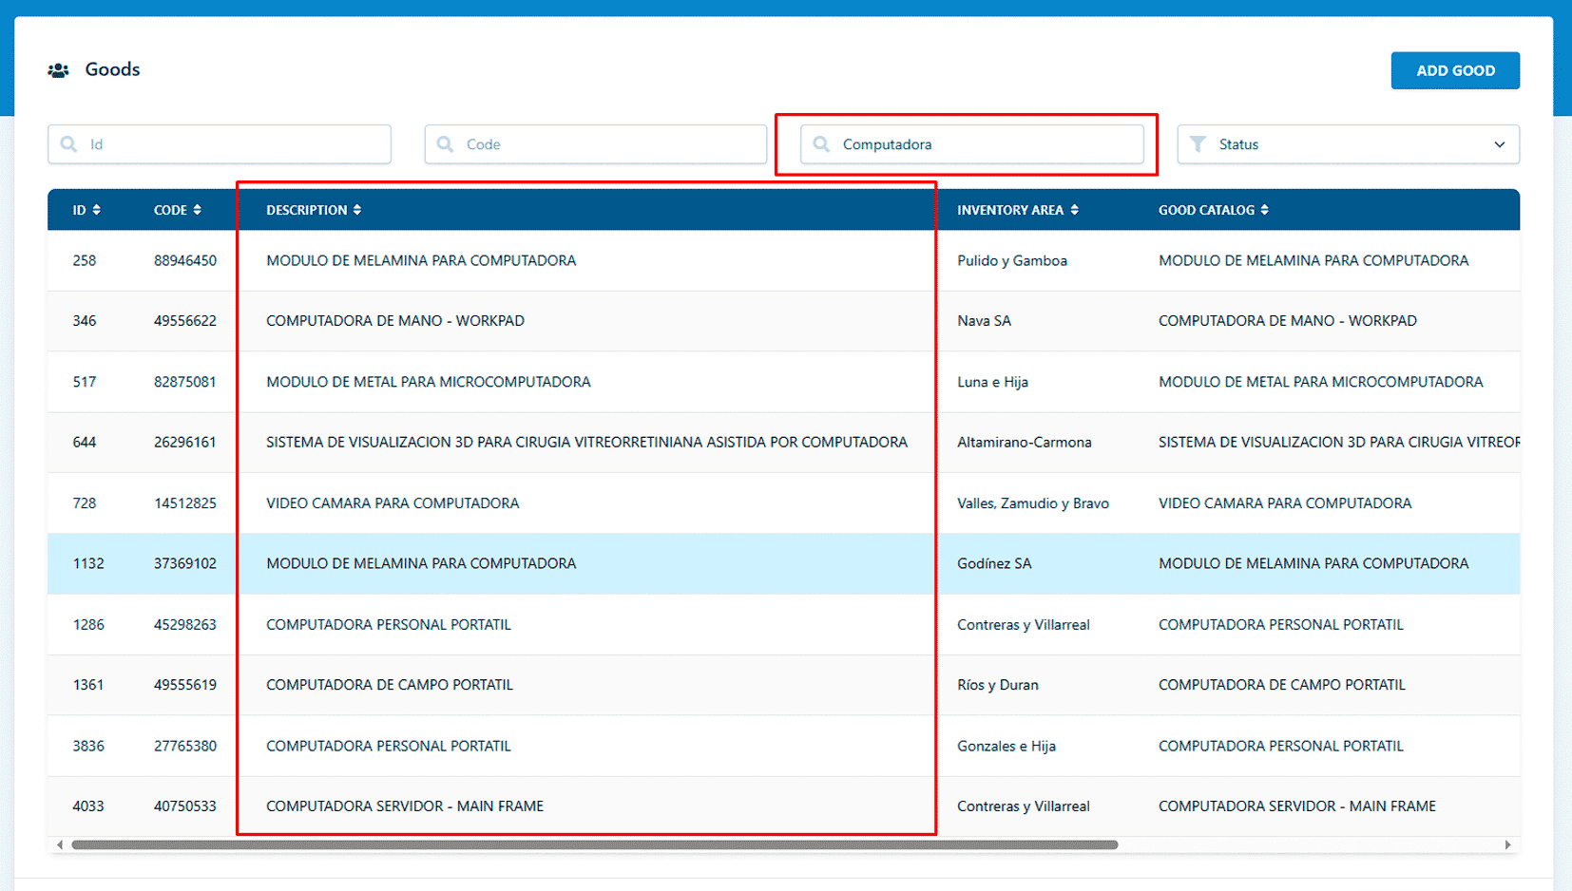Click ID 3836 cell
Image resolution: width=1572 pixels, height=891 pixels.
pos(88,746)
